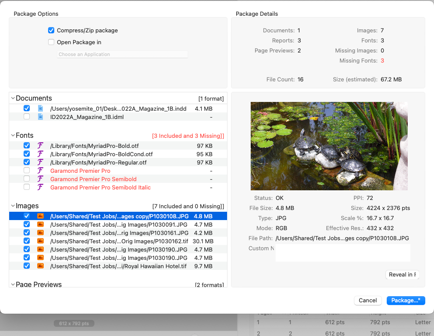Click the red Missing Fonts count 3

pos(382,60)
